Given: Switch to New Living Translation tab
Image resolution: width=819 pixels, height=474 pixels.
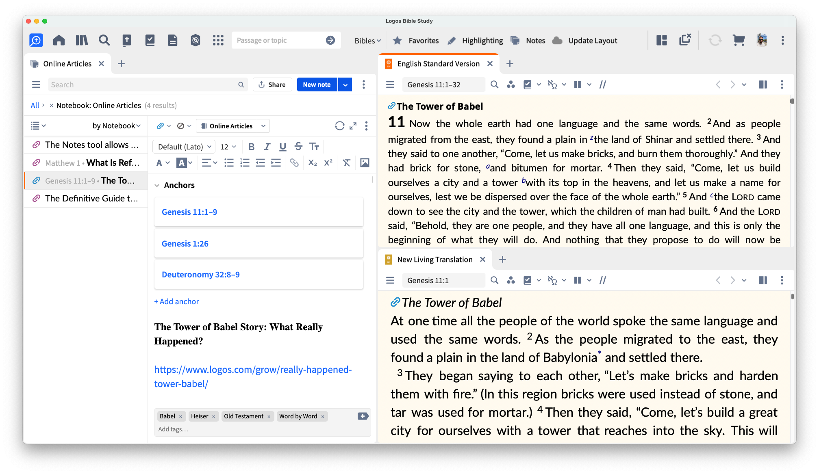Looking at the screenshot, I should pyautogui.click(x=434, y=260).
